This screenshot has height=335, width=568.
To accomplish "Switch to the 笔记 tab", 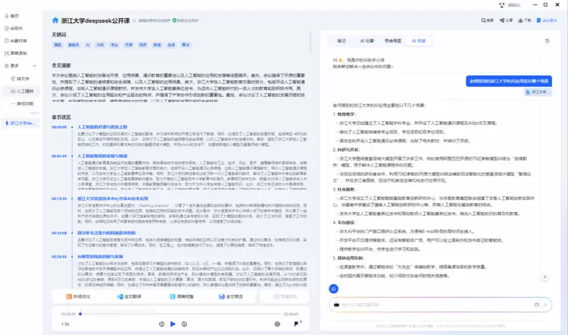I will pyautogui.click(x=342, y=41).
